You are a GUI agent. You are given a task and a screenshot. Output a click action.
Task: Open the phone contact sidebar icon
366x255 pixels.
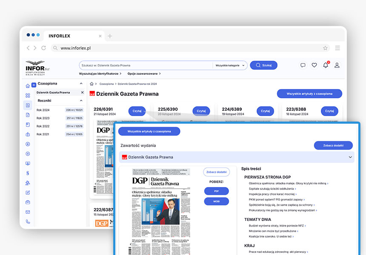click(28, 222)
